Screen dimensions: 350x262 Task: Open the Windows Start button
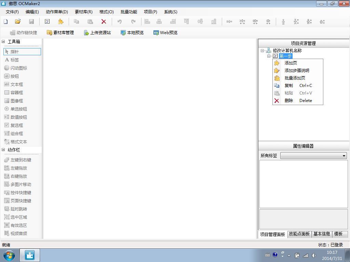coord(9,255)
